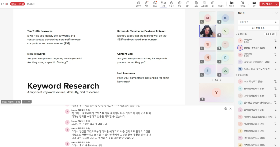Select the V participant tile
280x147 pixels.
click(x=225, y=31)
